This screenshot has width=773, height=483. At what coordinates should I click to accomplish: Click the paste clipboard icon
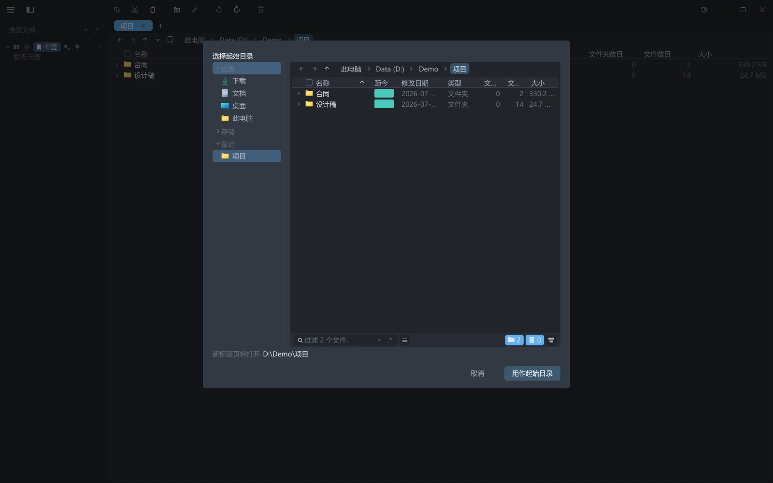coord(153,10)
